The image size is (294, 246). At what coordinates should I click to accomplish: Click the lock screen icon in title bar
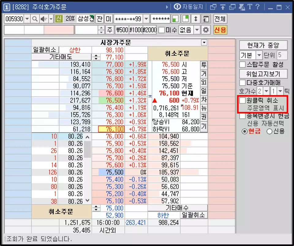click(x=242, y=7)
